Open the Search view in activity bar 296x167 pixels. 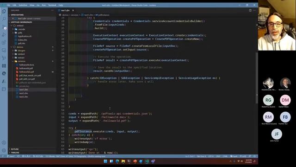coord(4,19)
